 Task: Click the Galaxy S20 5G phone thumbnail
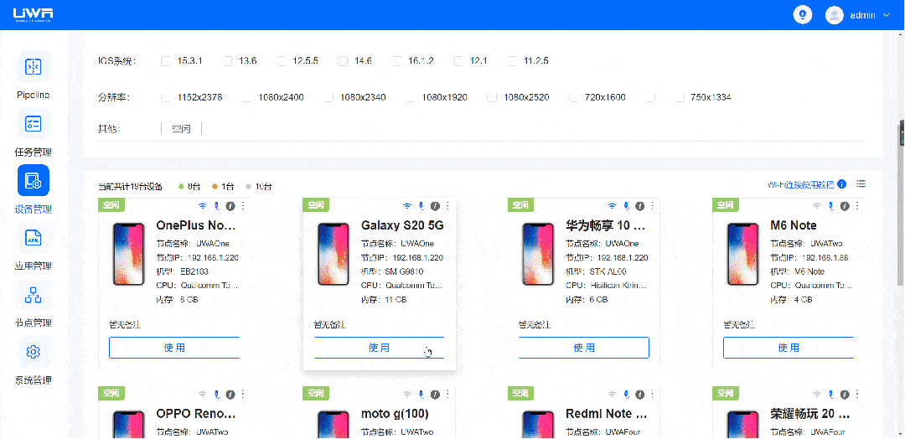pos(333,254)
